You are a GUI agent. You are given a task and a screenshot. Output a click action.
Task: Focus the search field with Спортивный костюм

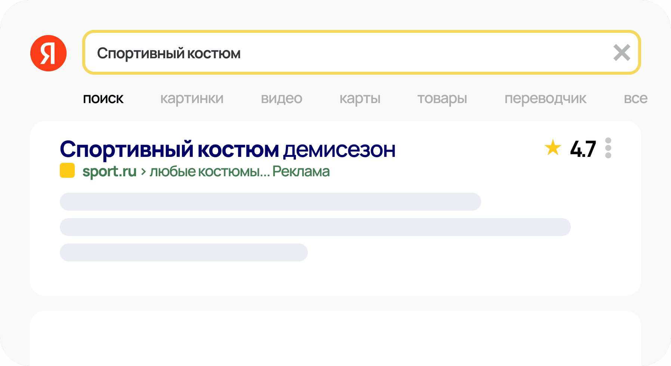361,53
